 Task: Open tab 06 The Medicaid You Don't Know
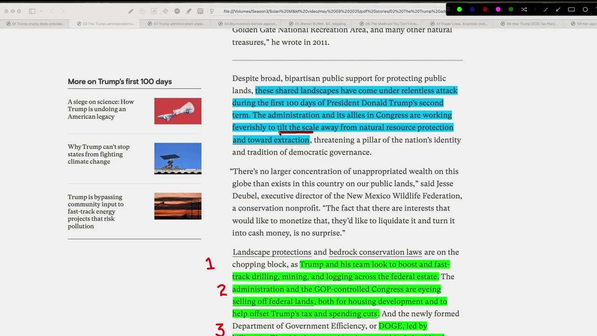tap(386, 23)
